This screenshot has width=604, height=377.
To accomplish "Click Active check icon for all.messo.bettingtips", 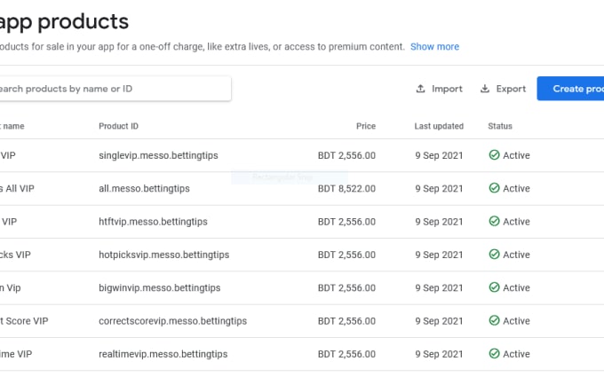I will (494, 188).
